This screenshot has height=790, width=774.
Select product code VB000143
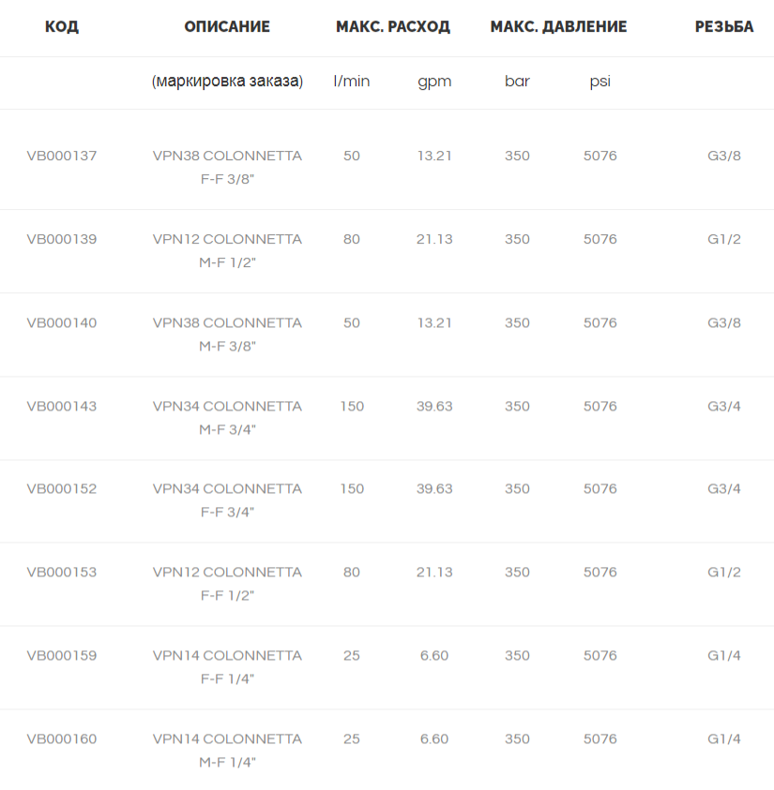(62, 406)
